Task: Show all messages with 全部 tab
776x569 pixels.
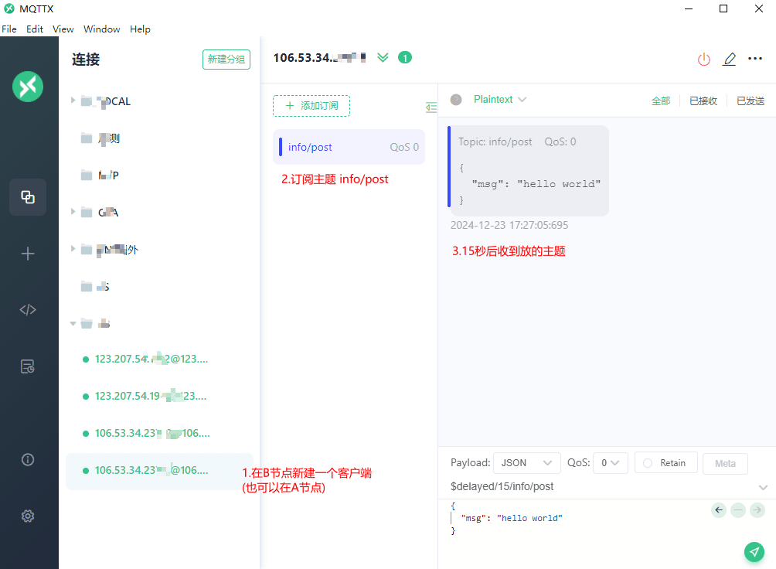Action: 661,101
